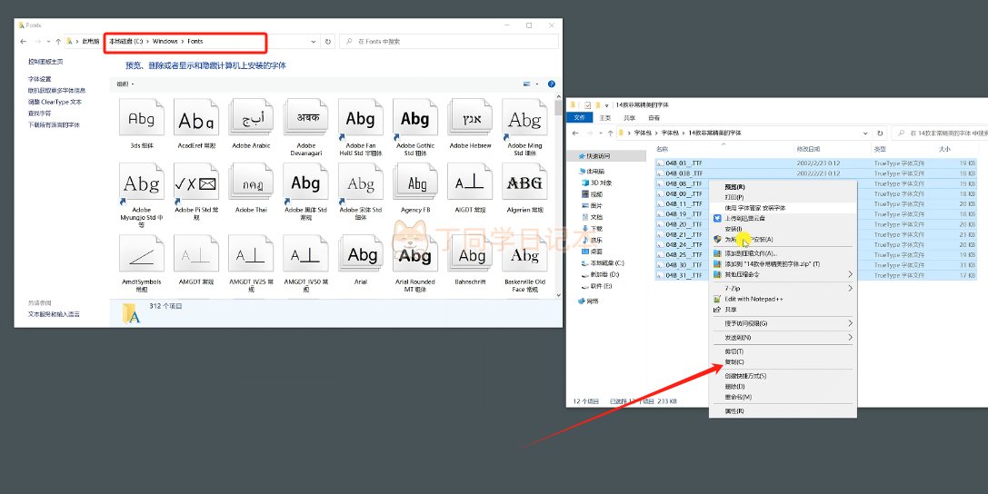This screenshot has height=494, width=988.
Task: Choose 复制(C) from the context menu
Action: (734, 361)
